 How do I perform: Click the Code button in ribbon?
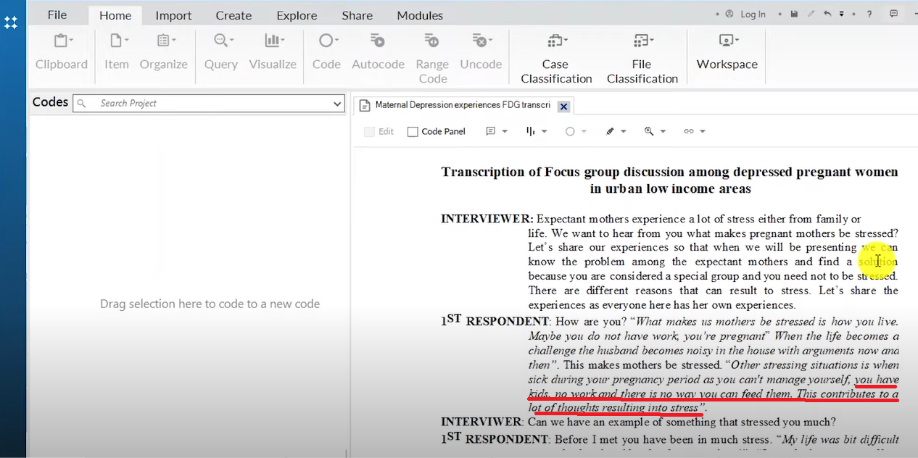(x=326, y=51)
